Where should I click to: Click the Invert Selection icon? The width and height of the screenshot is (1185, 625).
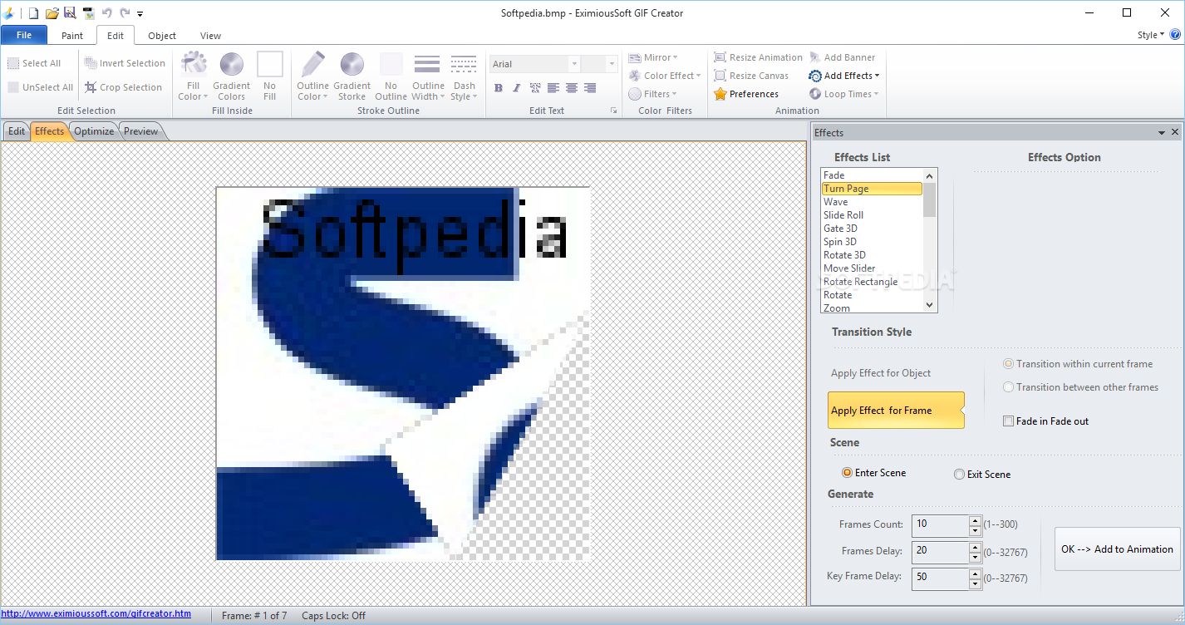tap(91, 63)
